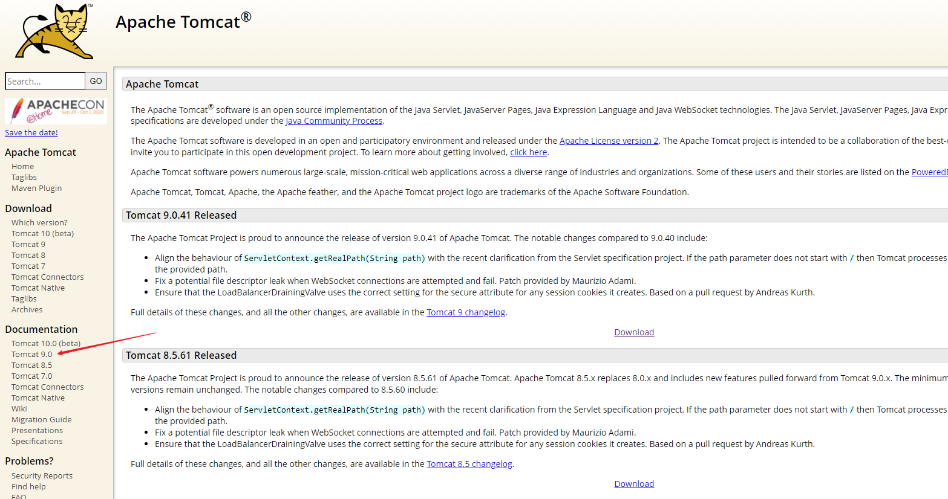Go to Home in sidebar

click(x=23, y=166)
